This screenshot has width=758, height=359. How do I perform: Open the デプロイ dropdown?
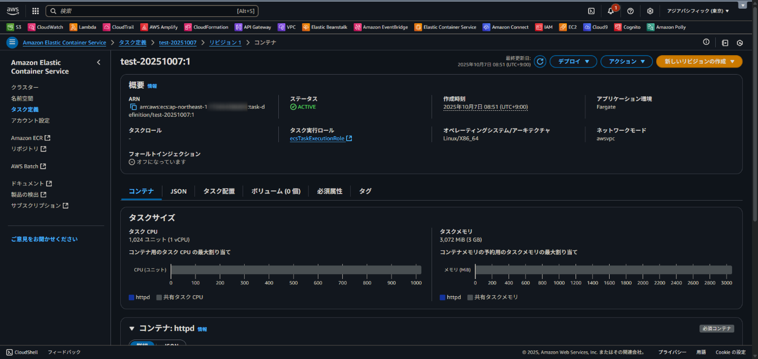573,62
